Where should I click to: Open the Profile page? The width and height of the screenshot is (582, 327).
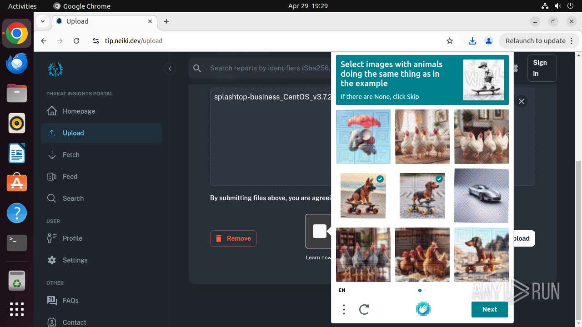[x=101, y=238]
